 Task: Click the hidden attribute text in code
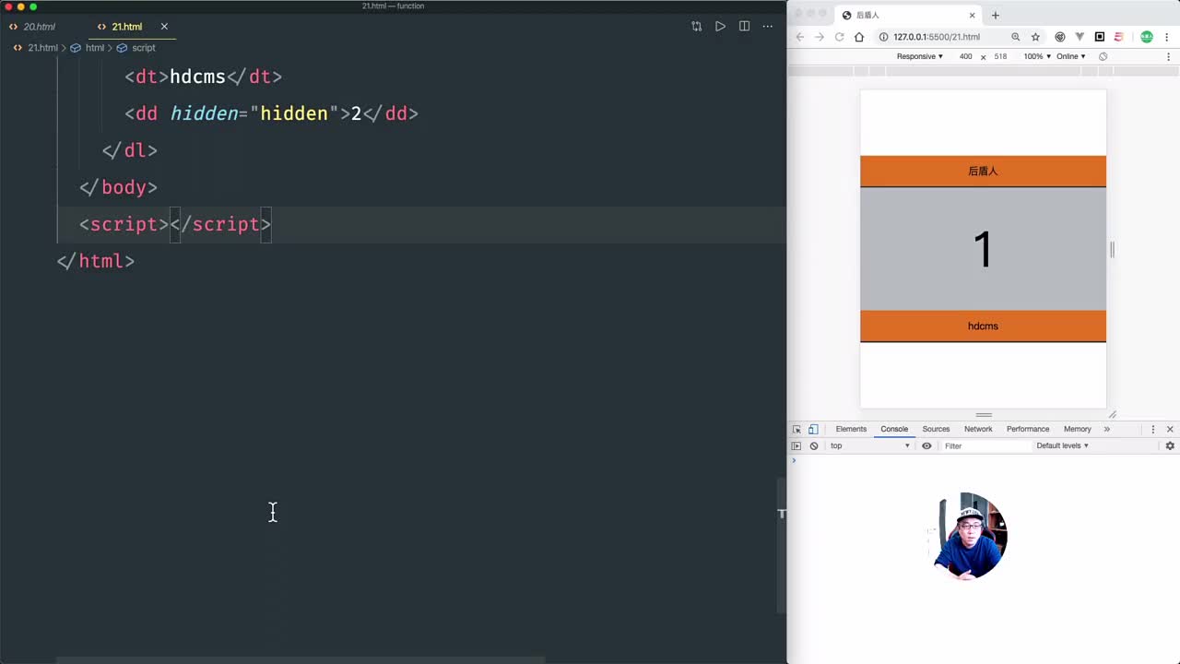[x=204, y=113]
